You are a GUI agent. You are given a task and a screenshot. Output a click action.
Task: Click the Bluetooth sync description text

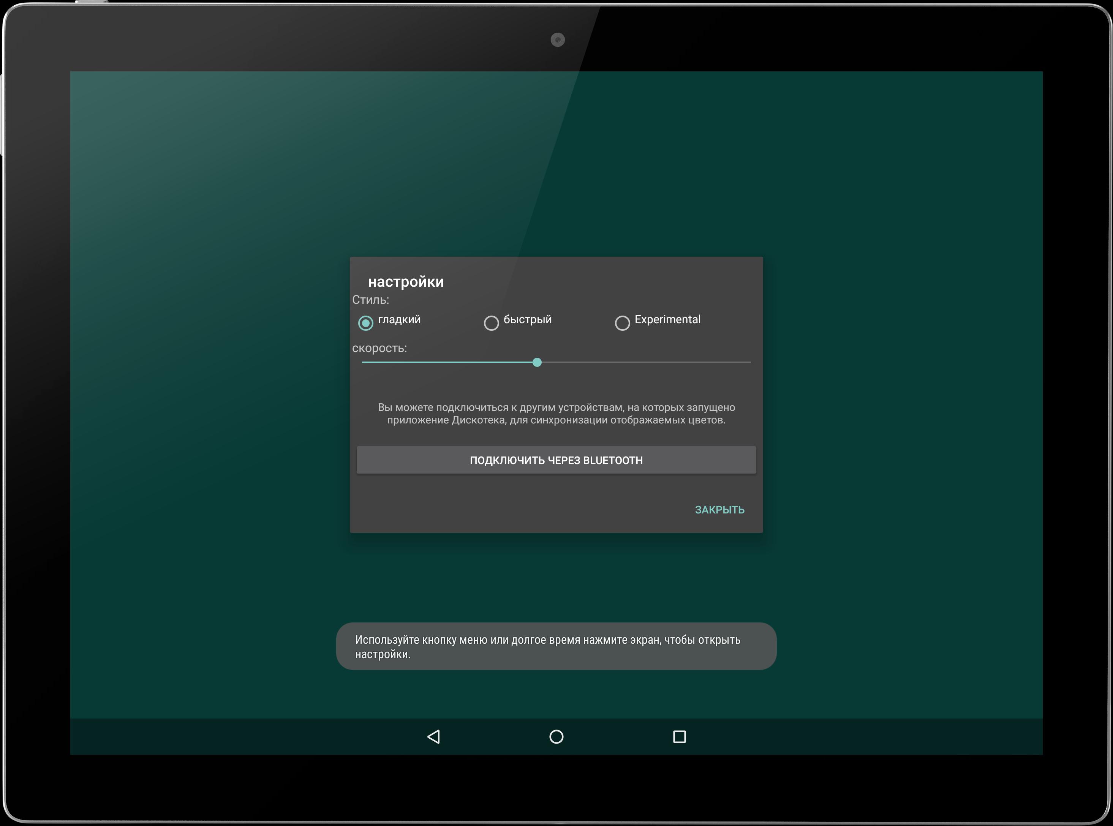click(x=556, y=414)
